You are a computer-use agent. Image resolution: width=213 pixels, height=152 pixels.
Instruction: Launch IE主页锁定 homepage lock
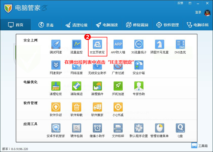(x=97, y=47)
